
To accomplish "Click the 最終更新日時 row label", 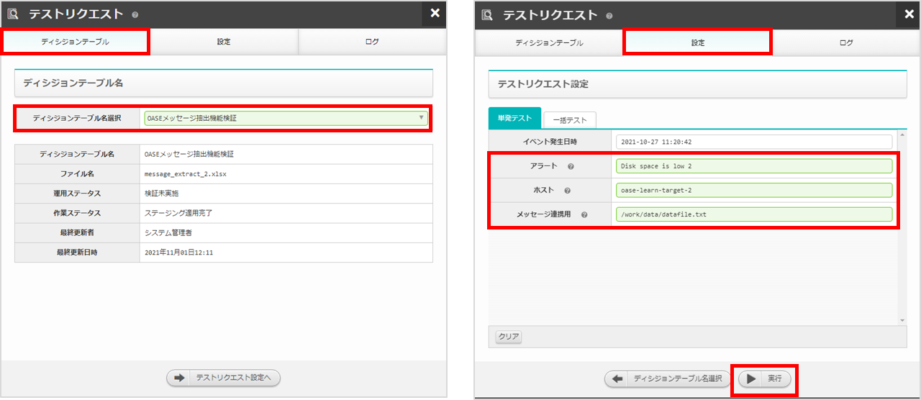I will [x=77, y=253].
